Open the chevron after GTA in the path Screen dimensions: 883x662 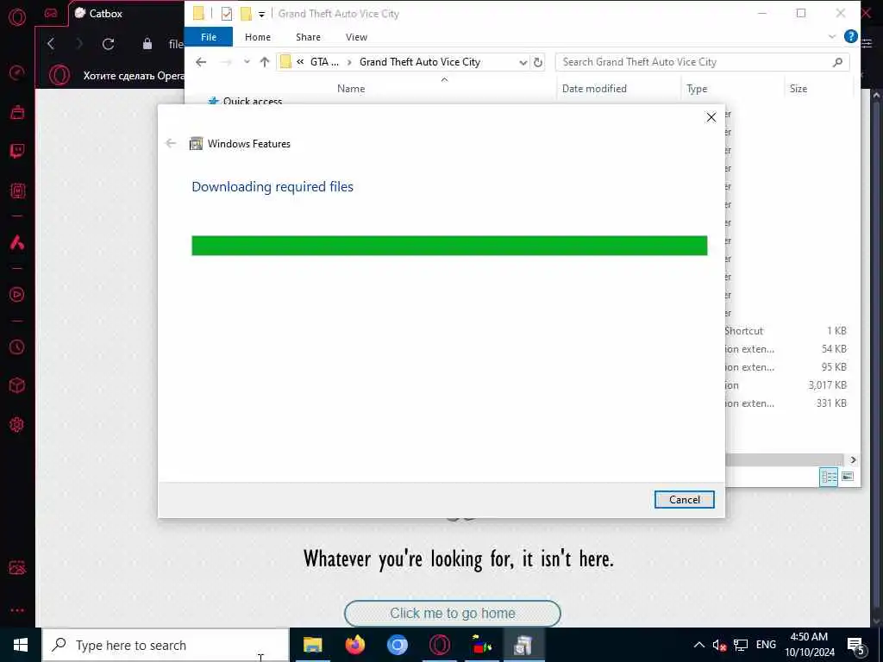(349, 62)
